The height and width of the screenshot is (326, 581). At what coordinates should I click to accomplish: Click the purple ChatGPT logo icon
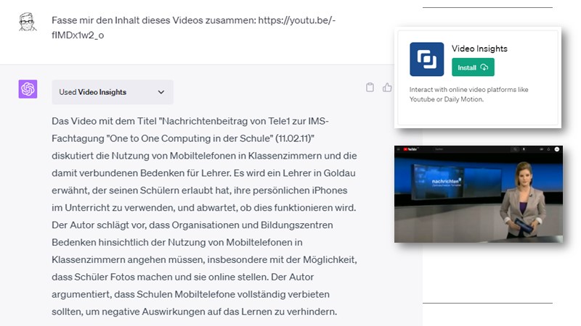(28, 89)
